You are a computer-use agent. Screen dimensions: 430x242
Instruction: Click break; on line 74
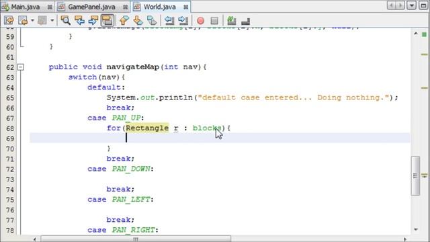pyautogui.click(x=120, y=190)
